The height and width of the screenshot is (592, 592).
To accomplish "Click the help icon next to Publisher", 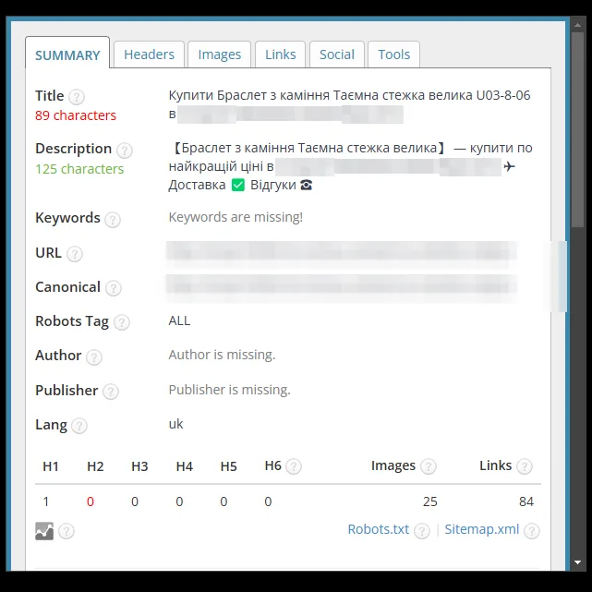I will 111,392.
